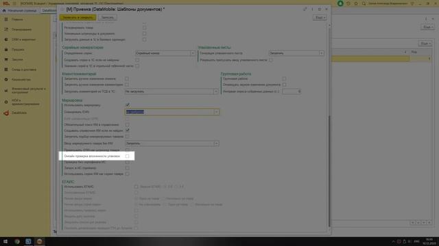Image resolution: width=439 pixels, height=246 pixels.
Task: Enable Онлайн проверка вложенности упаковок checkbox
Action: pos(128,156)
